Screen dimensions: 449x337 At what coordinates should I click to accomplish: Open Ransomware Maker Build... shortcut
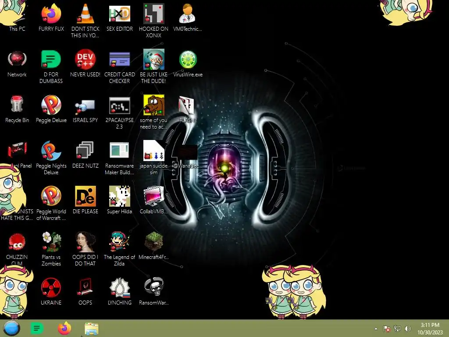[119, 158]
